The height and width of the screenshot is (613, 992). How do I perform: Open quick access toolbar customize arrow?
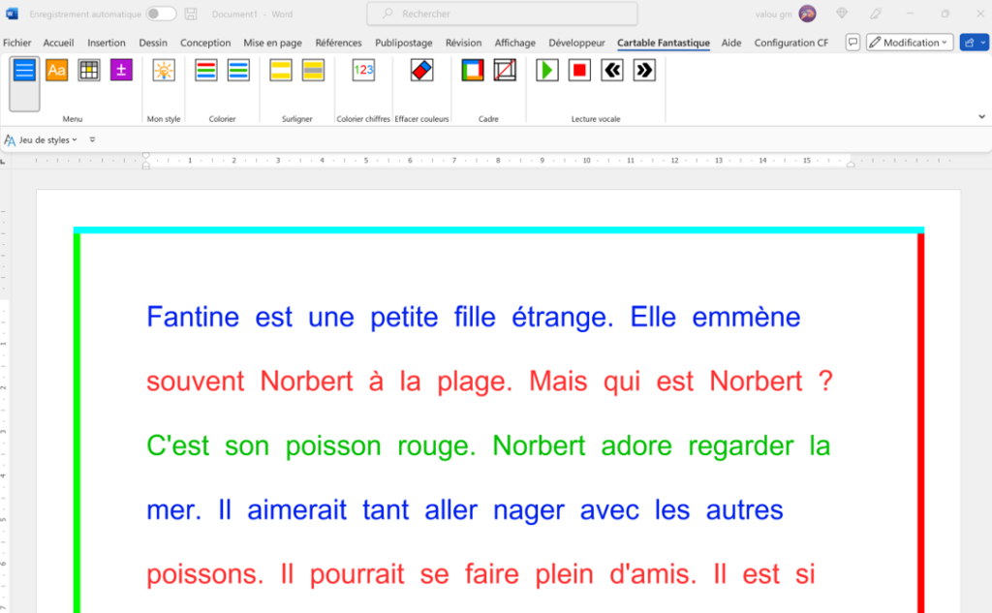[x=92, y=139]
